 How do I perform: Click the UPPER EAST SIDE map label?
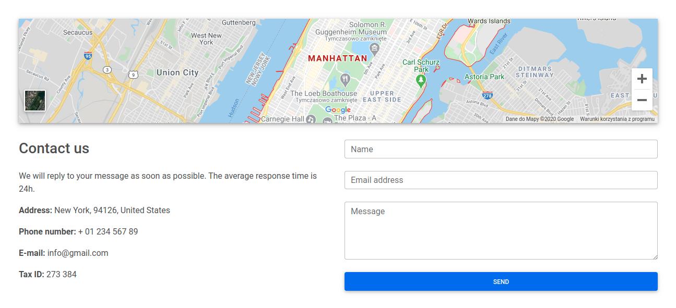382,96
